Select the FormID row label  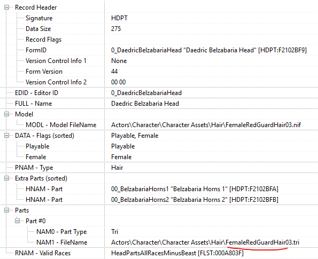pos(36,50)
